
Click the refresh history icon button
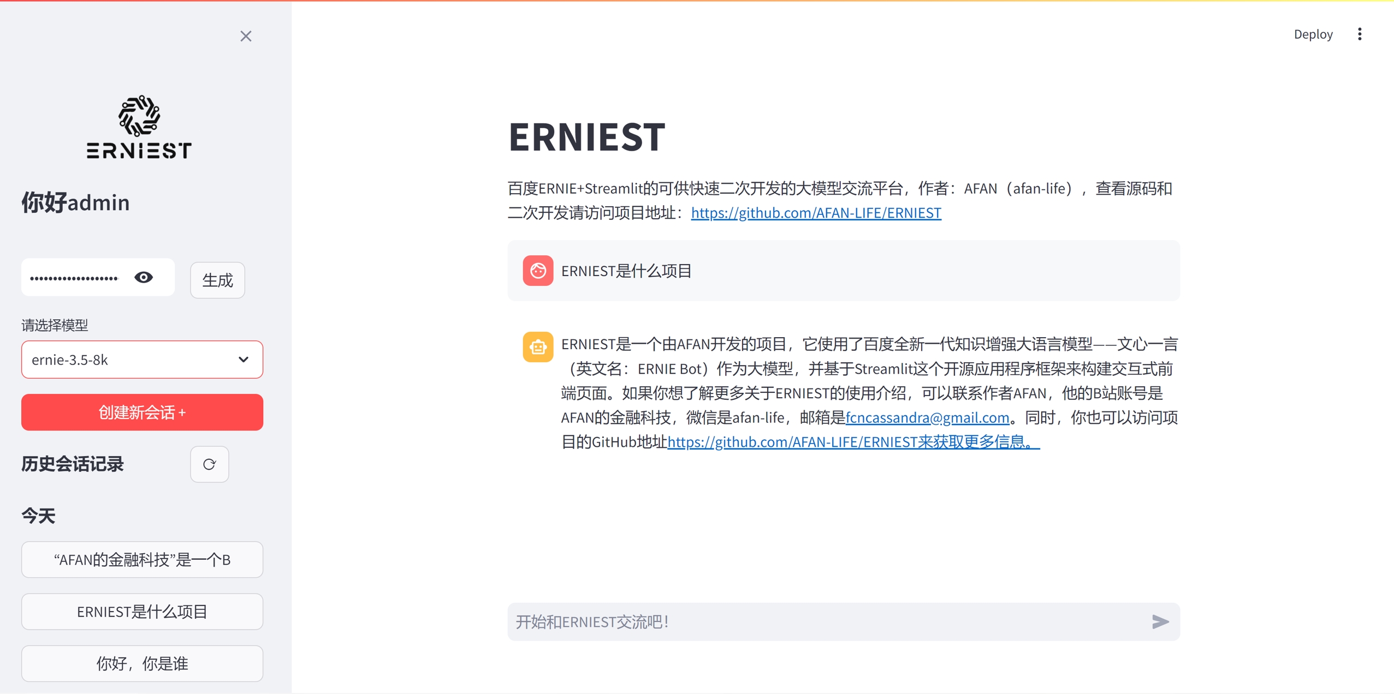pyautogui.click(x=209, y=464)
